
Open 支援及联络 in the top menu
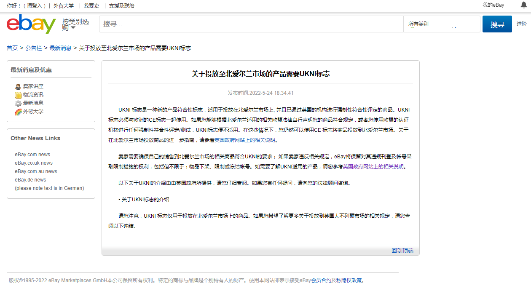[x=121, y=5]
